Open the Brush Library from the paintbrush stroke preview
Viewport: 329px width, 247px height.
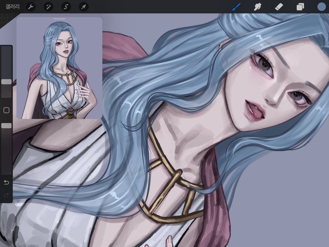tap(236, 7)
